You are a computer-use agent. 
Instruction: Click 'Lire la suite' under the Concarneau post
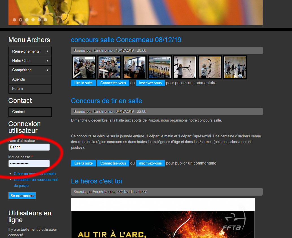[x=83, y=83]
